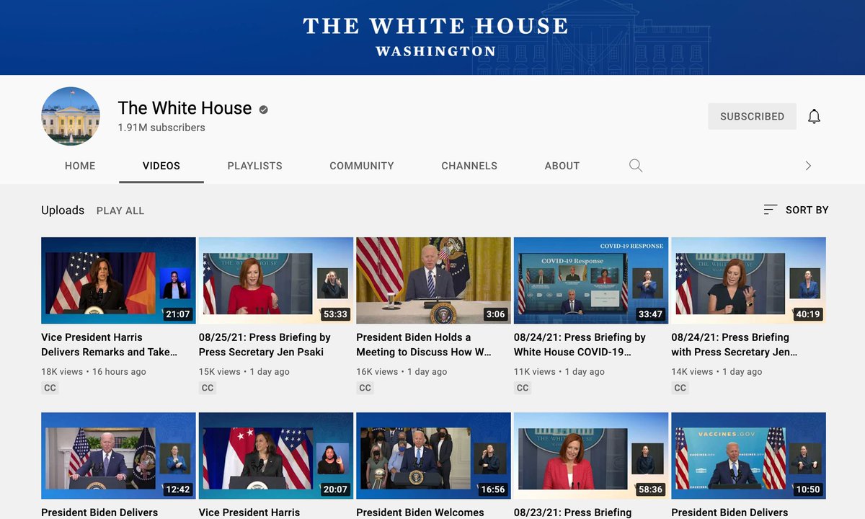Switch to the About tab
865x519 pixels.
562,166
